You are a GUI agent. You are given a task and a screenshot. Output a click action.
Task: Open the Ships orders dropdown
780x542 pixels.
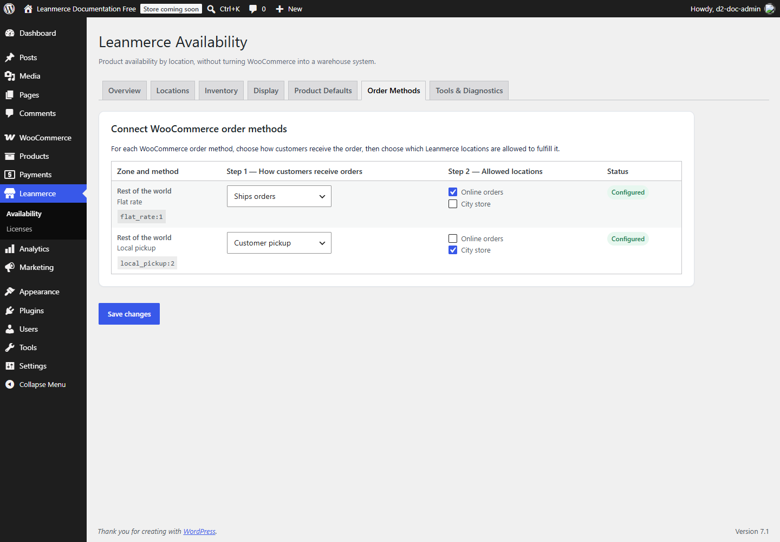(279, 196)
